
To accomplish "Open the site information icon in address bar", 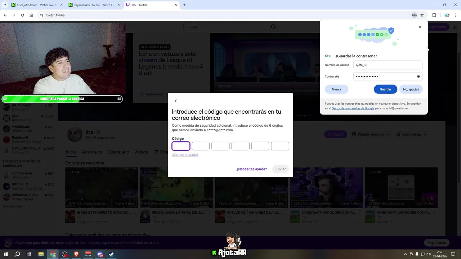I will click(x=41, y=15).
